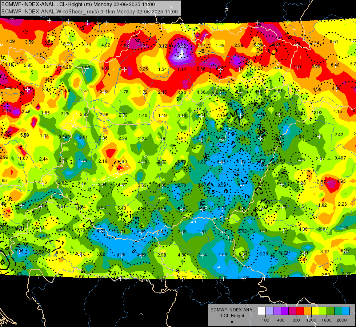Screen dimensions: 356x327
Task: Click the legend tick label 100
Action: (265, 320)
